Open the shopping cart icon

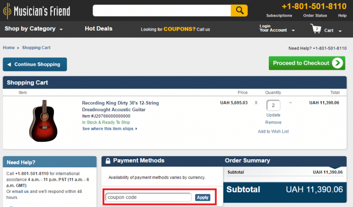[316, 29]
